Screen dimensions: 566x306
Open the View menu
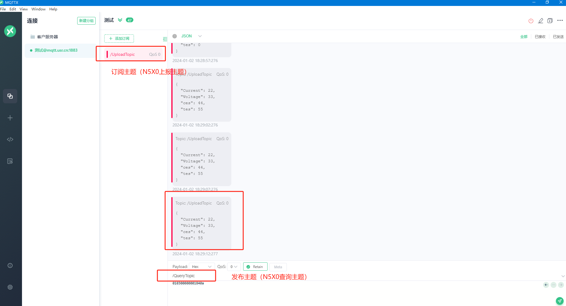point(24,9)
